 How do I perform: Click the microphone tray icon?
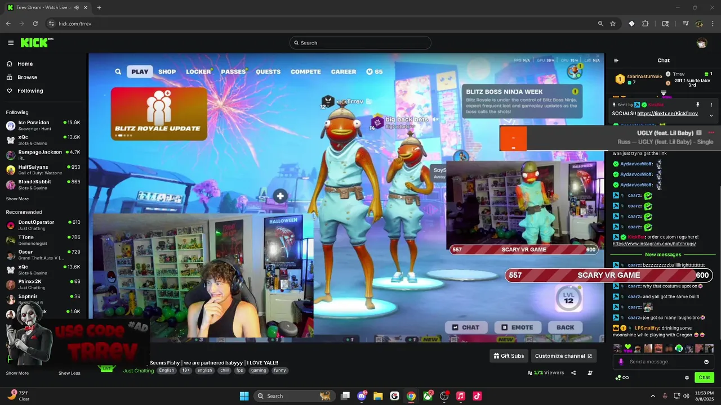click(665, 396)
